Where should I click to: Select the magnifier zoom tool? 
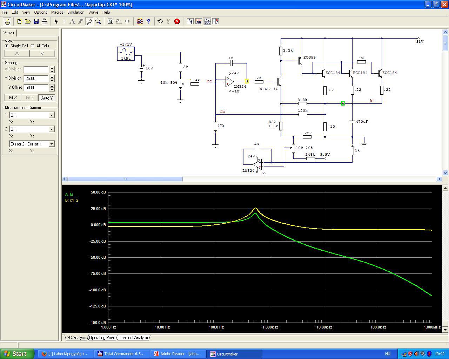(98, 21)
